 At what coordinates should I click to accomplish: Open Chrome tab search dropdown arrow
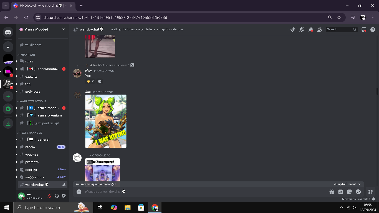pos(5,6)
